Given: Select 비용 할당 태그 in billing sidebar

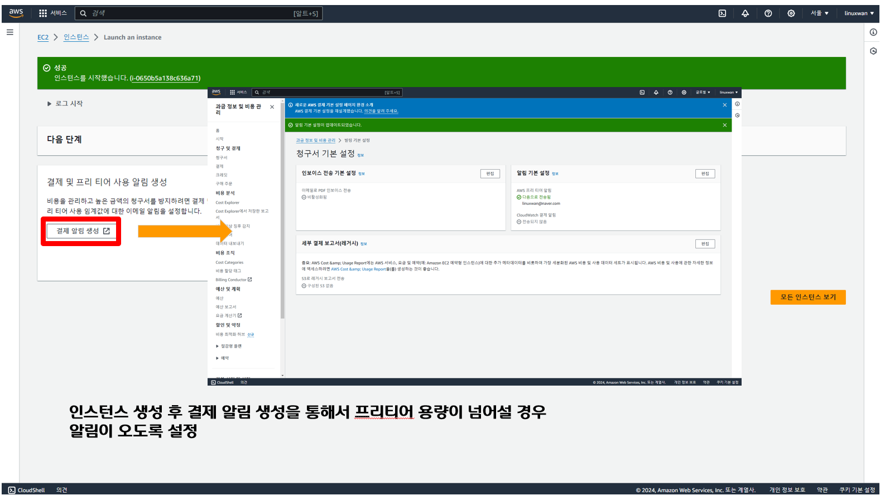Looking at the screenshot, I should click(x=228, y=271).
